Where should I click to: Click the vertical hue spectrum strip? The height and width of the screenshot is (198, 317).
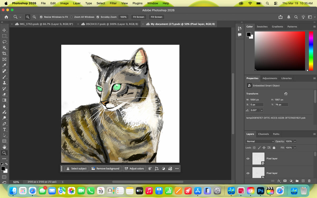pyautogui.click(x=311, y=51)
